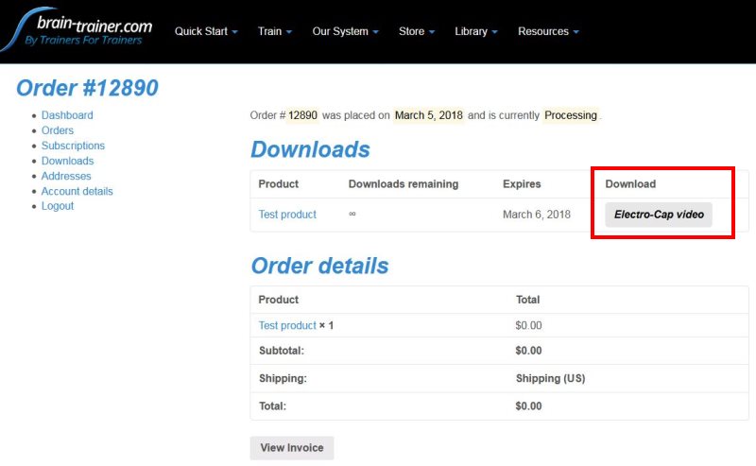Expand the Resources menu

[x=548, y=31]
